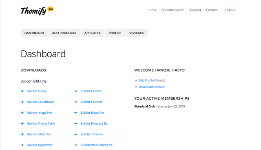
Task: Click arrow icon beside Builder WooCommerce
Action: (x=75, y=145)
